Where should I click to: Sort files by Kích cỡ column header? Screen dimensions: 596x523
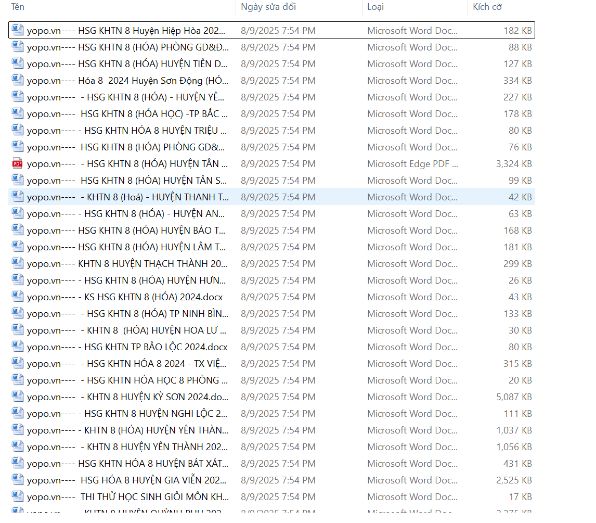487,7
